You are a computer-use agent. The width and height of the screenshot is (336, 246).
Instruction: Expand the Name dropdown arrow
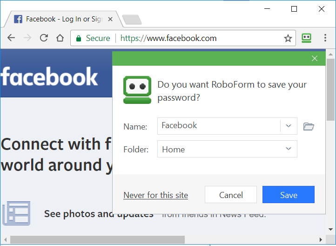coord(289,126)
